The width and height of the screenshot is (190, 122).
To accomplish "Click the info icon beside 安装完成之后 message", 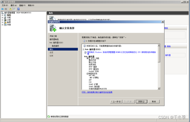I will (x=84, y=46).
